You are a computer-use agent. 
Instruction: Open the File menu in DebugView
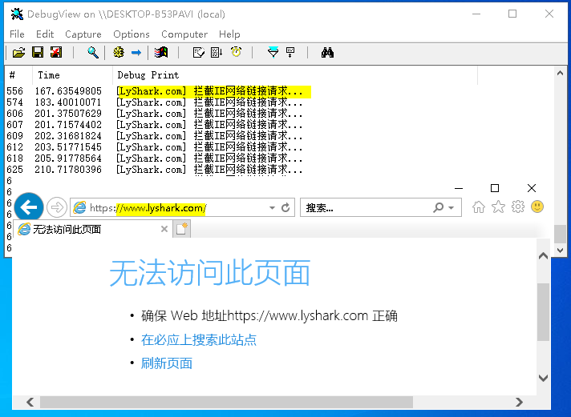(17, 34)
